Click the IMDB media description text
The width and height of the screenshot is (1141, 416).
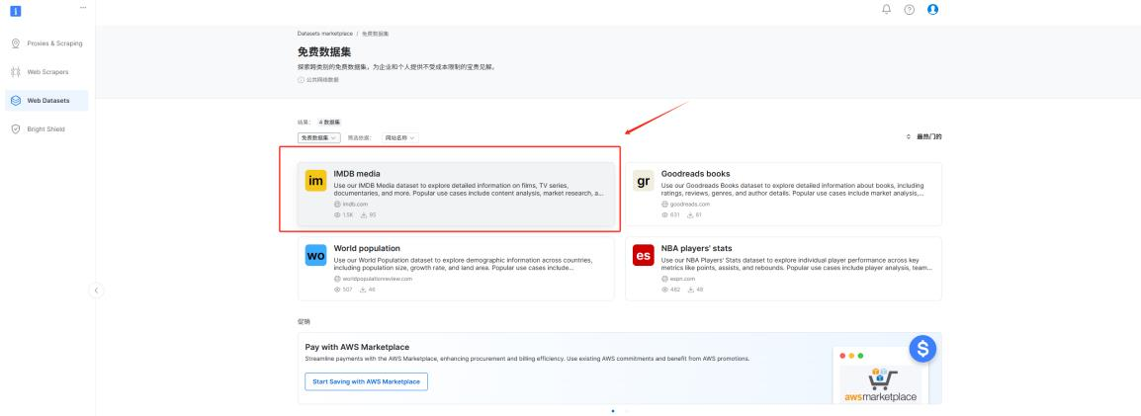point(469,189)
